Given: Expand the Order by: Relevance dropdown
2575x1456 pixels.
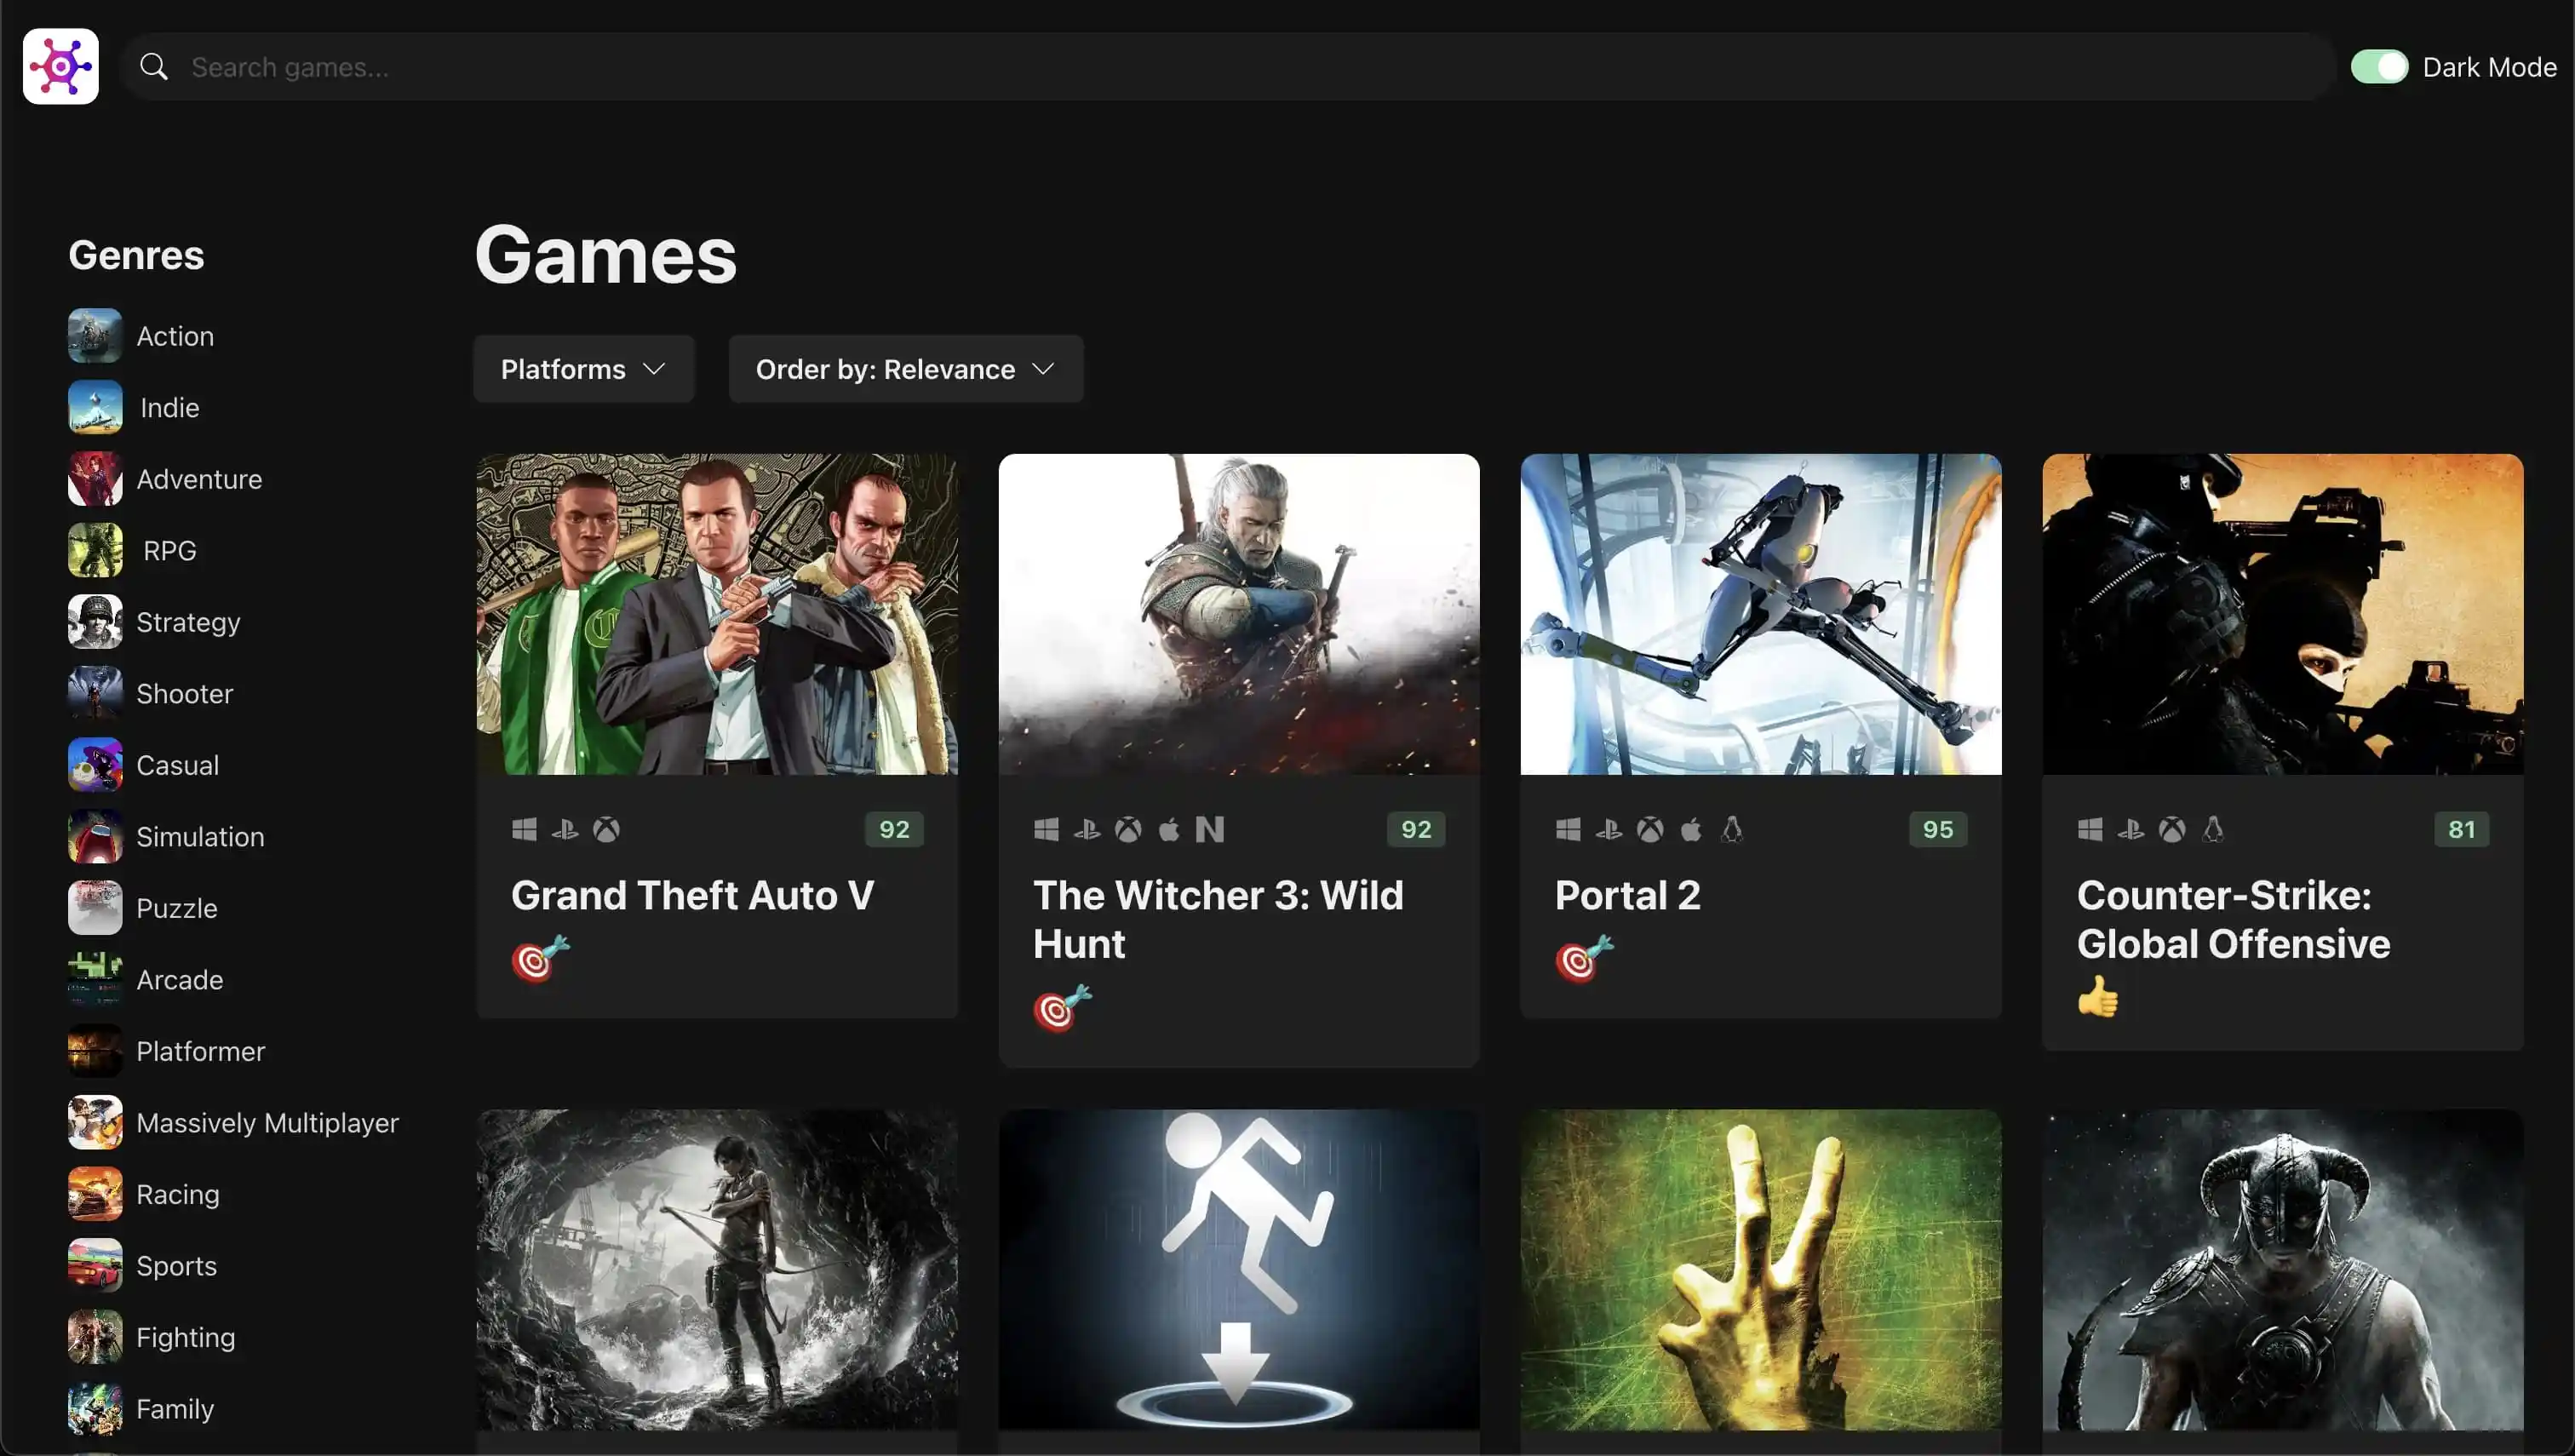Looking at the screenshot, I should pos(905,369).
